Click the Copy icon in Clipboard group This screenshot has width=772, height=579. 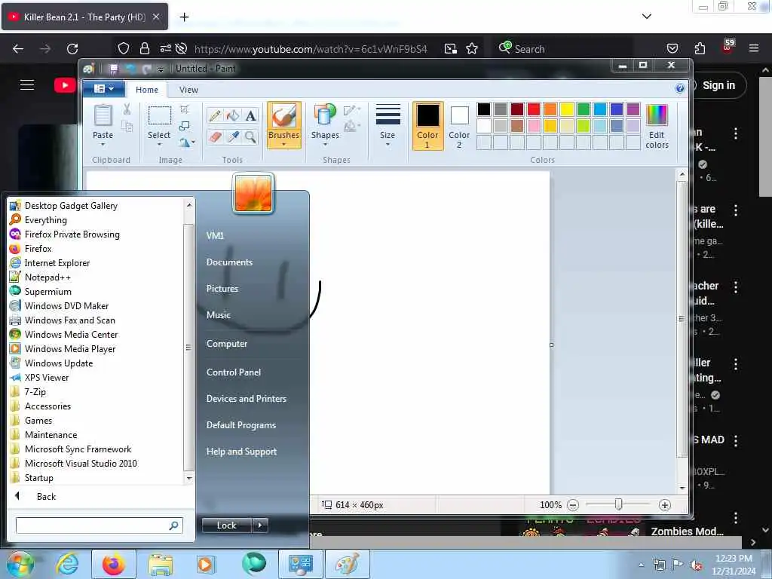(x=127, y=127)
